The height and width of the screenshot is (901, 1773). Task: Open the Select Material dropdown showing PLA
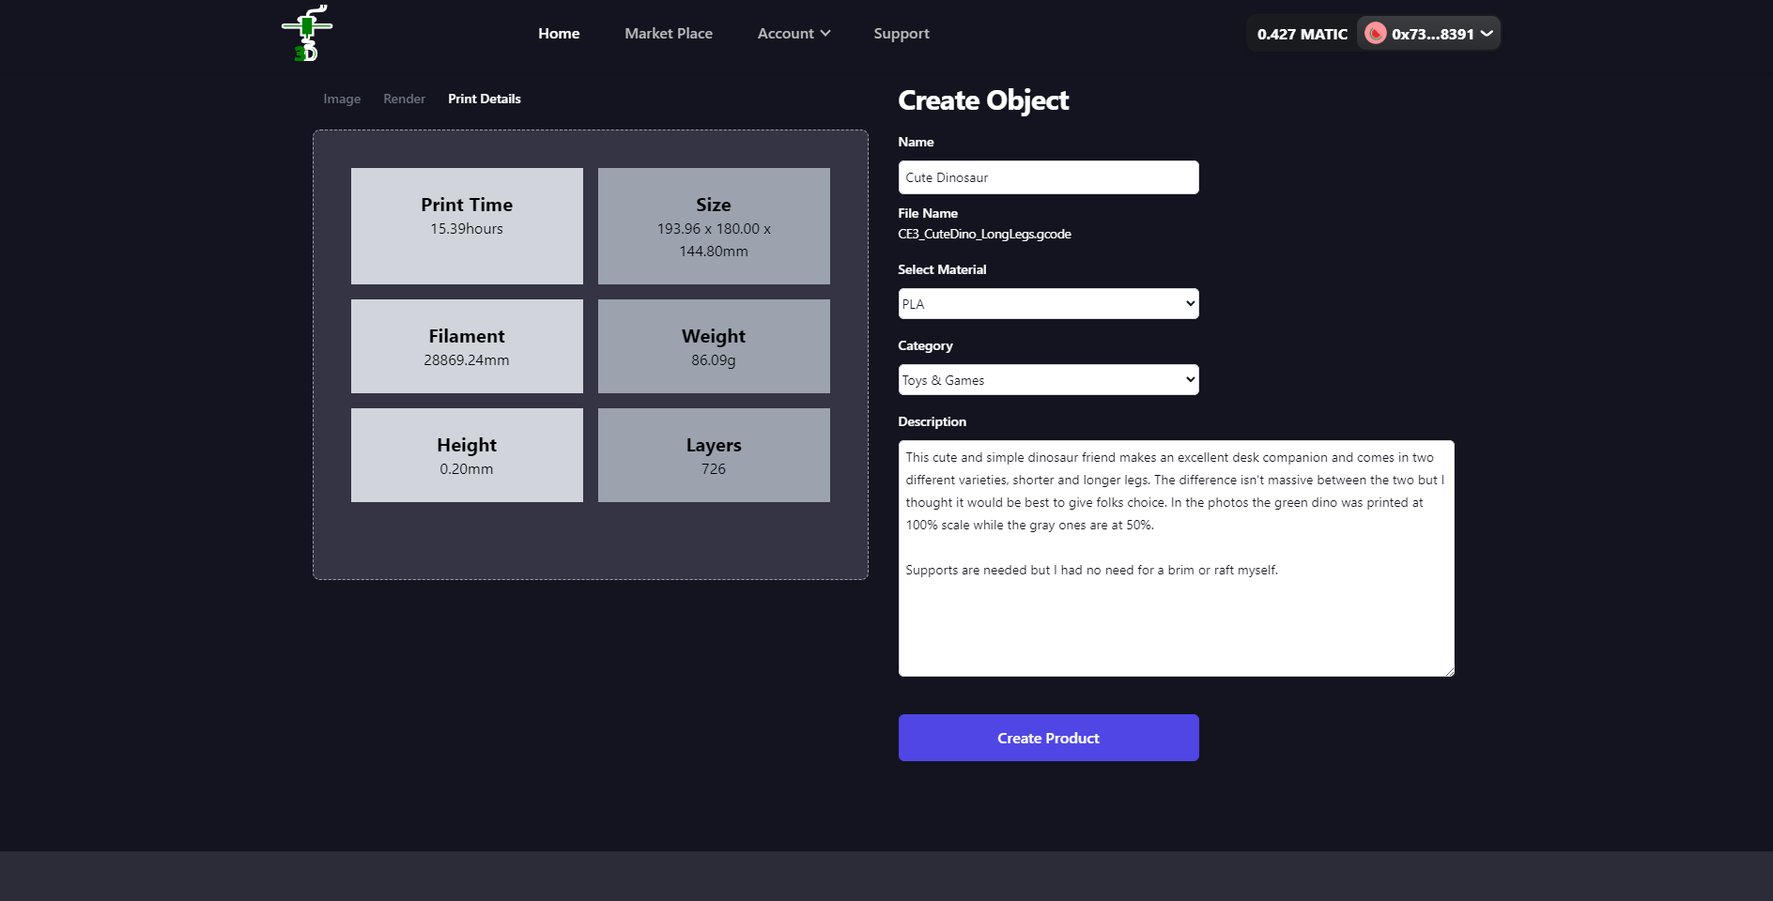(x=1048, y=304)
